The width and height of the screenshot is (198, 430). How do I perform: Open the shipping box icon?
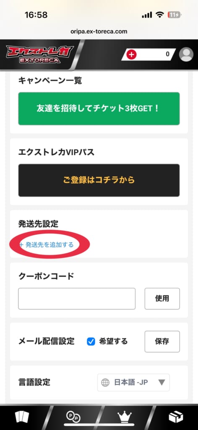(x=176, y=417)
